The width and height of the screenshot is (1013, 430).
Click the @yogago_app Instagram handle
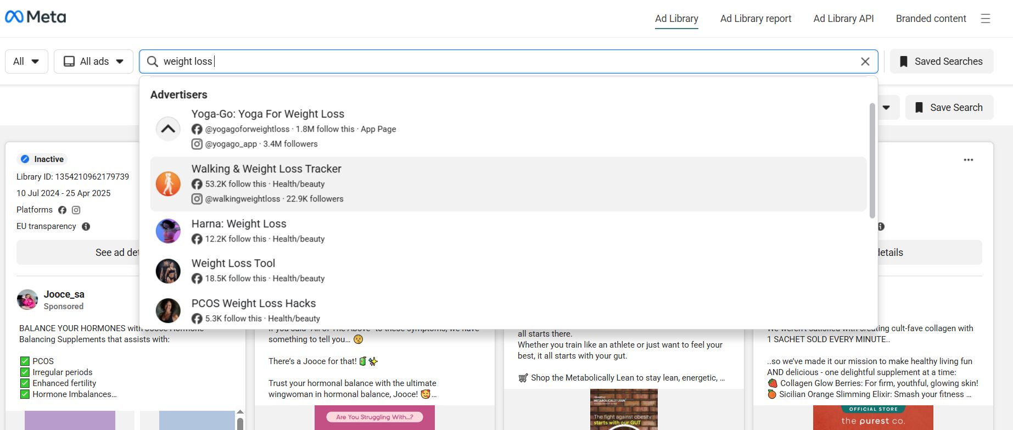click(231, 144)
